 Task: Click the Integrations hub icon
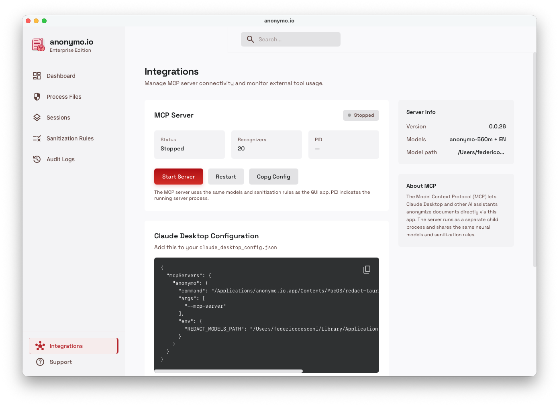(40, 346)
